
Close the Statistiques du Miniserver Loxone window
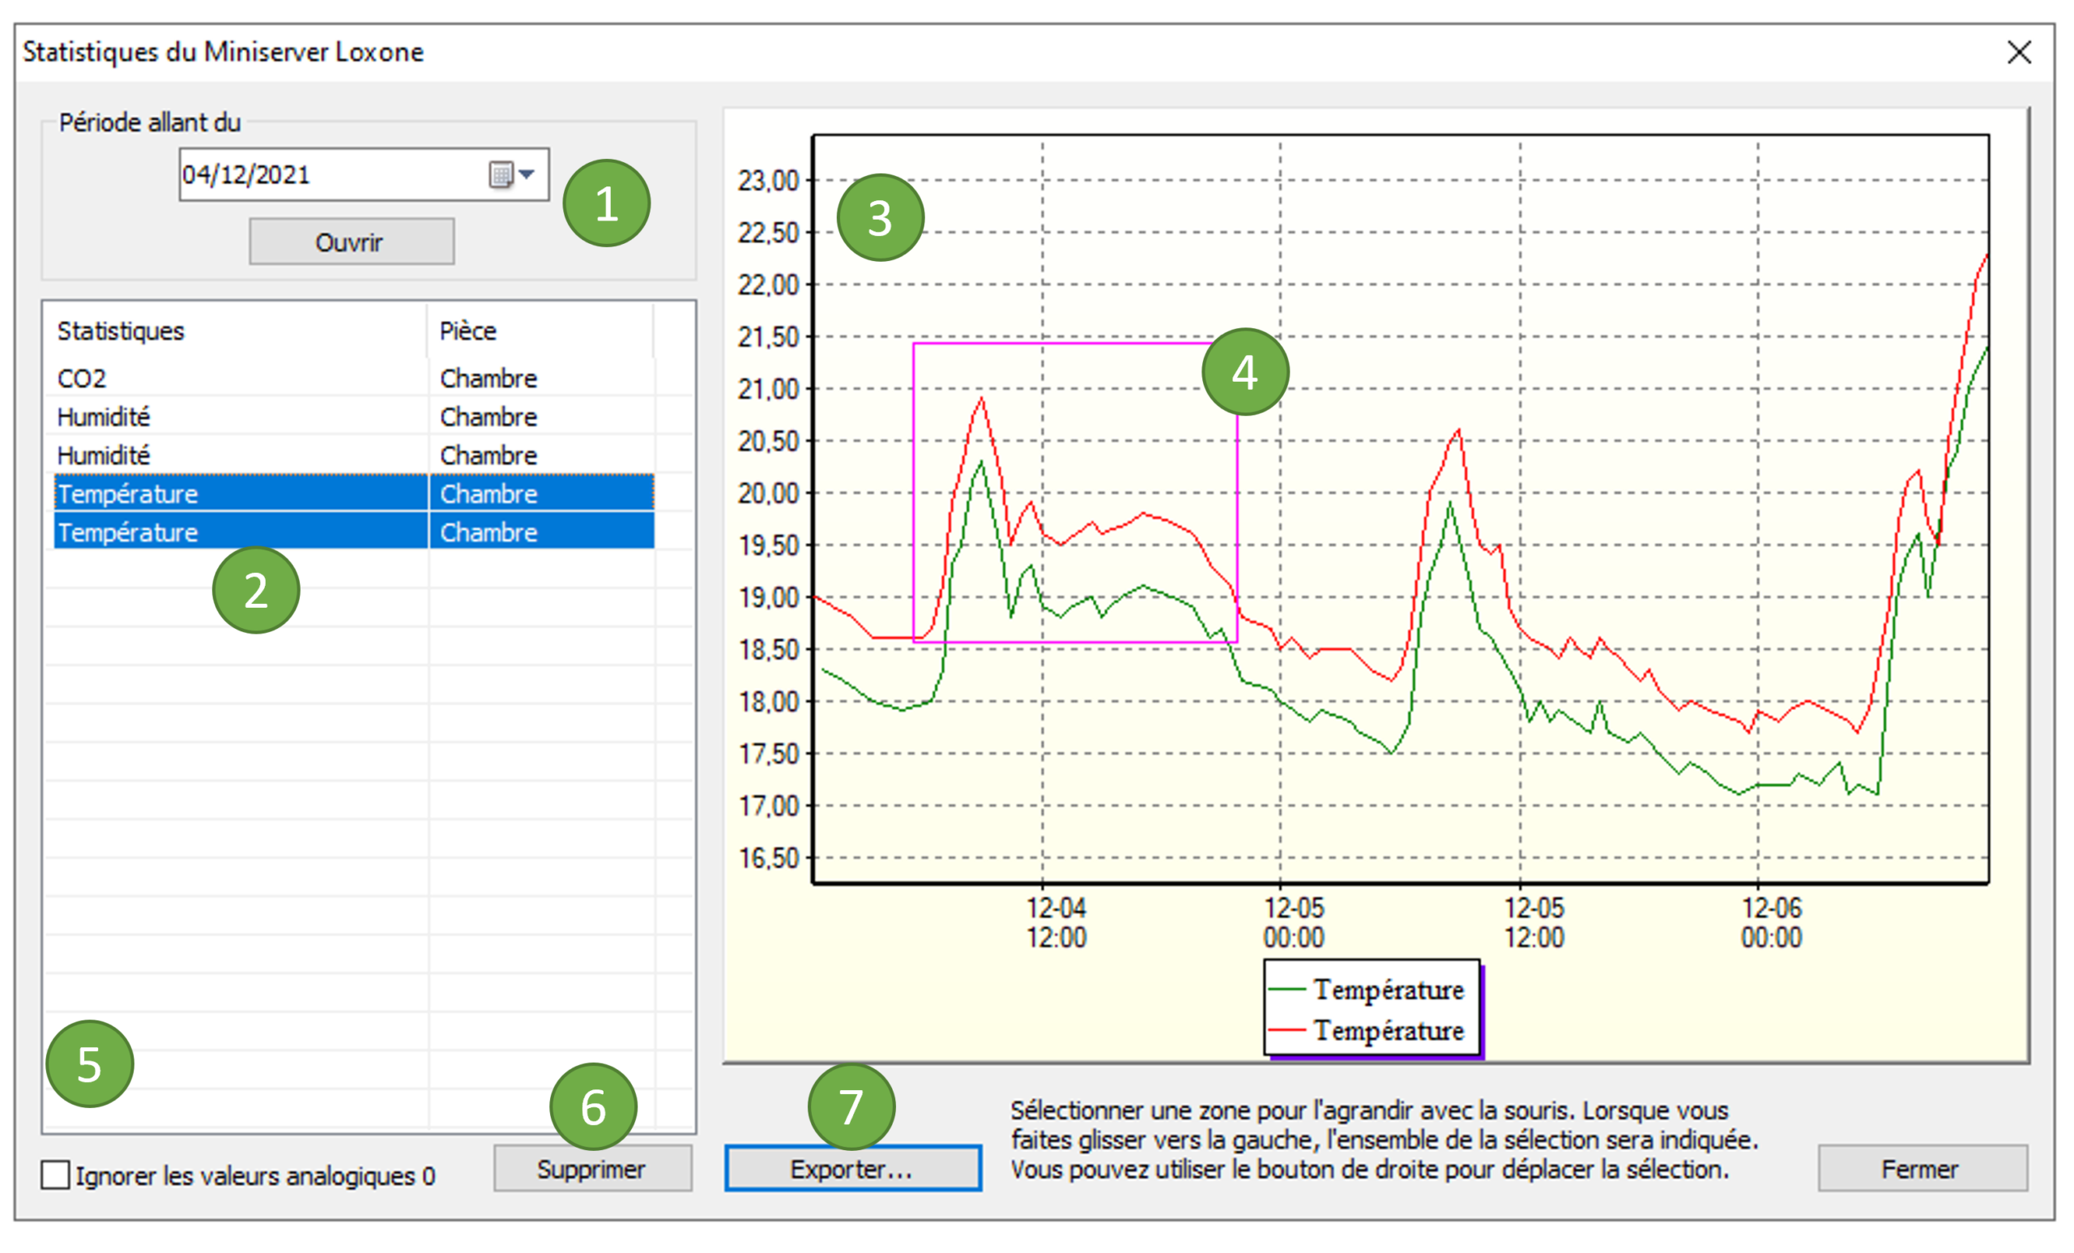click(2018, 52)
